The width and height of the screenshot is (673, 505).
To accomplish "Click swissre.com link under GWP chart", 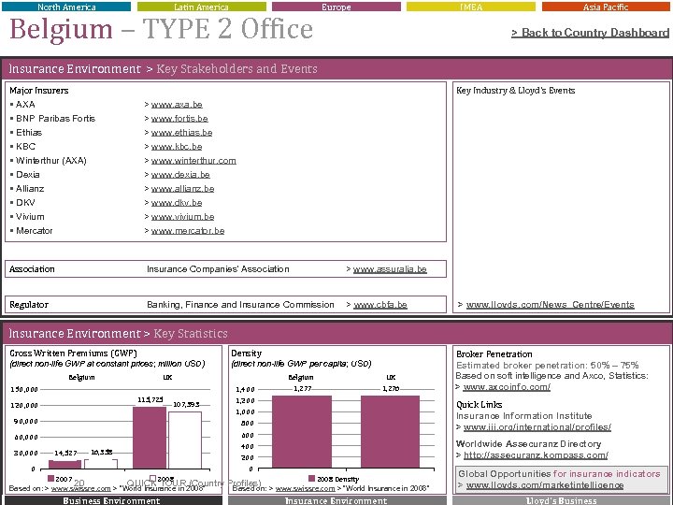I will pyautogui.click(x=80, y=489).
